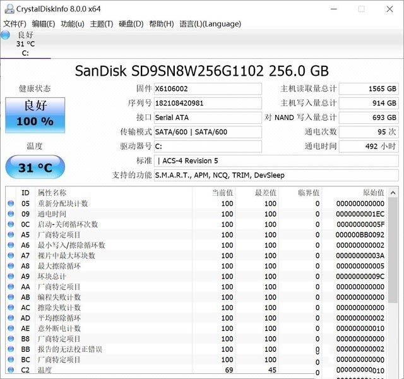The height and width of the screenshot is (379, 404).
Task: Click the attribute list vertical scrollbar thumb
Action: [x=393, y=250]
